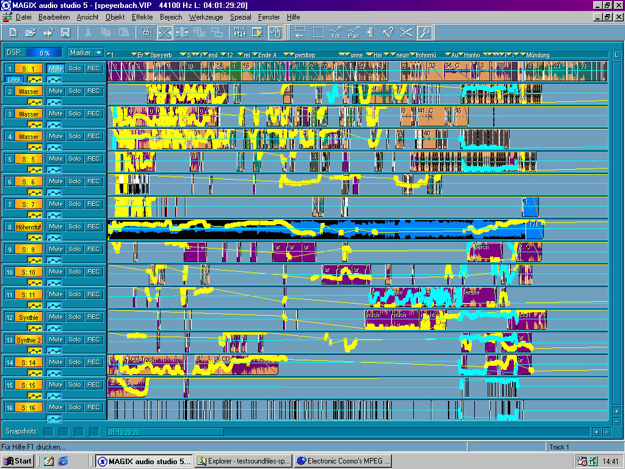
Task: Click the context help question-arrow icon
Action: (388, 32)
